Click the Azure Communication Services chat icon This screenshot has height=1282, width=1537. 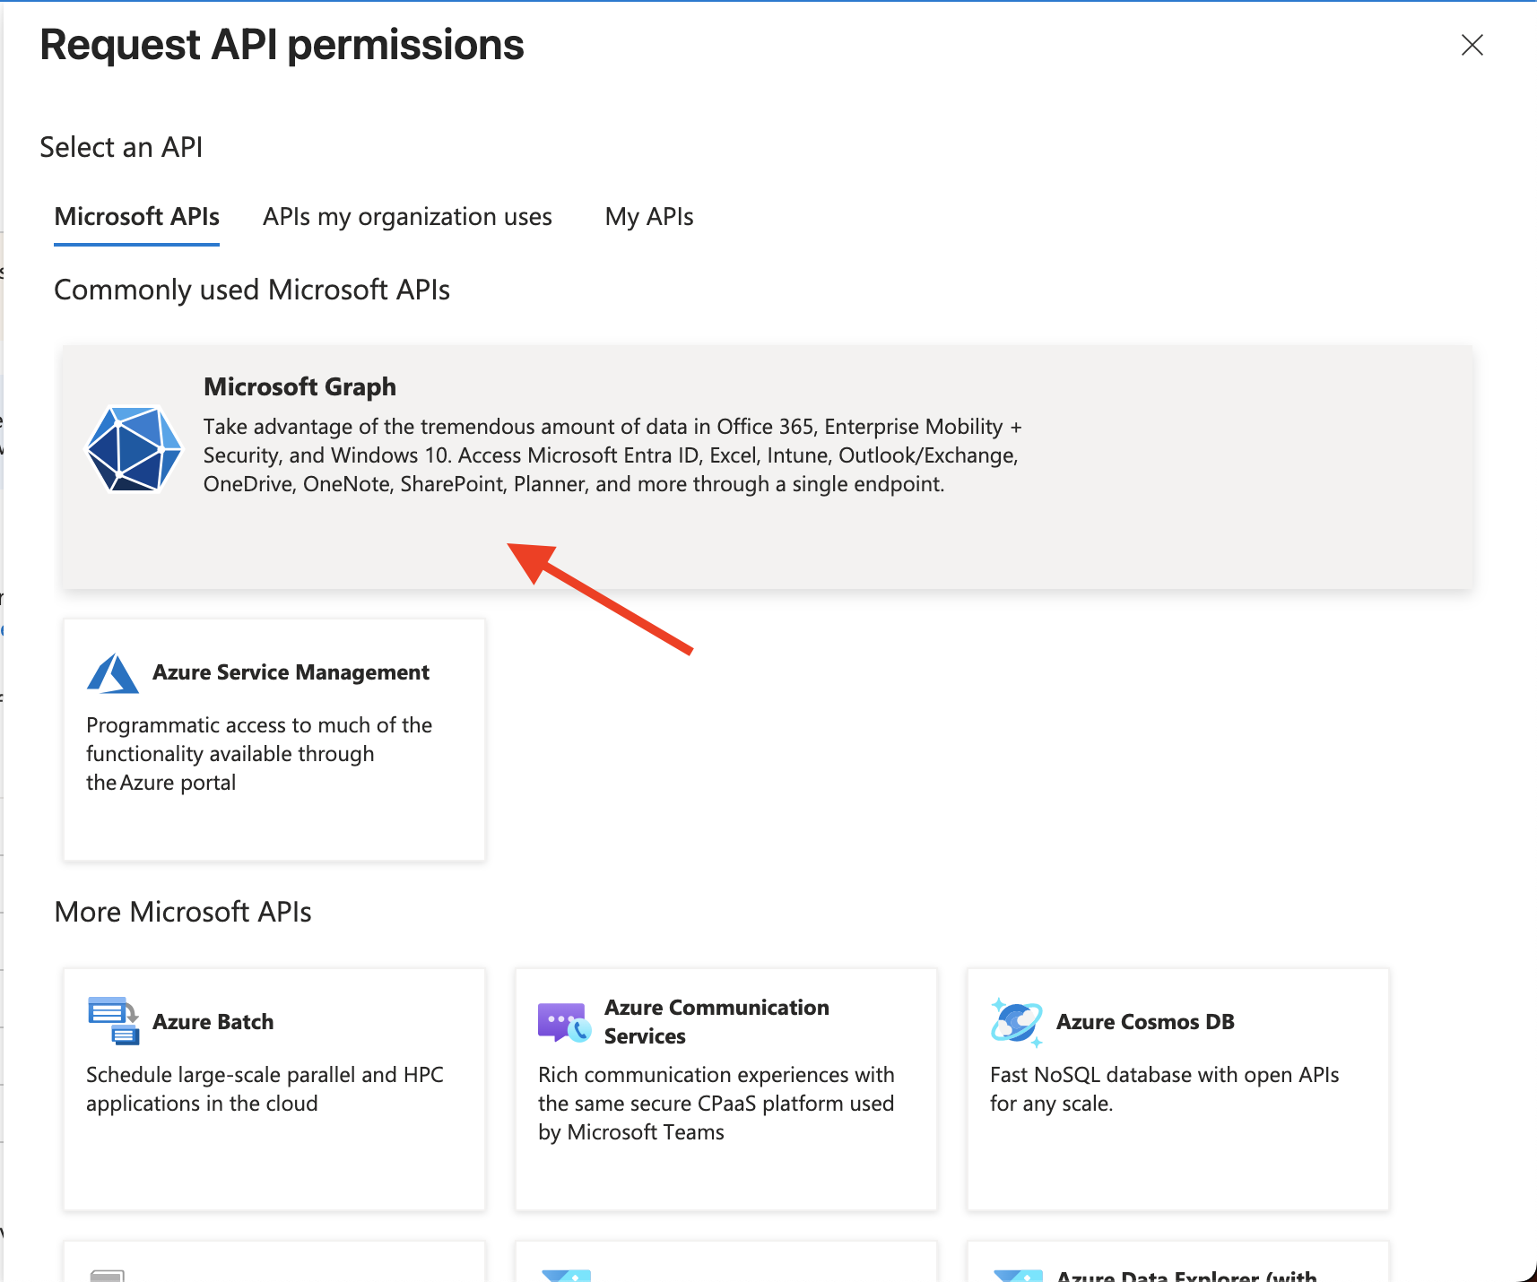click(x=564, y=1022)
